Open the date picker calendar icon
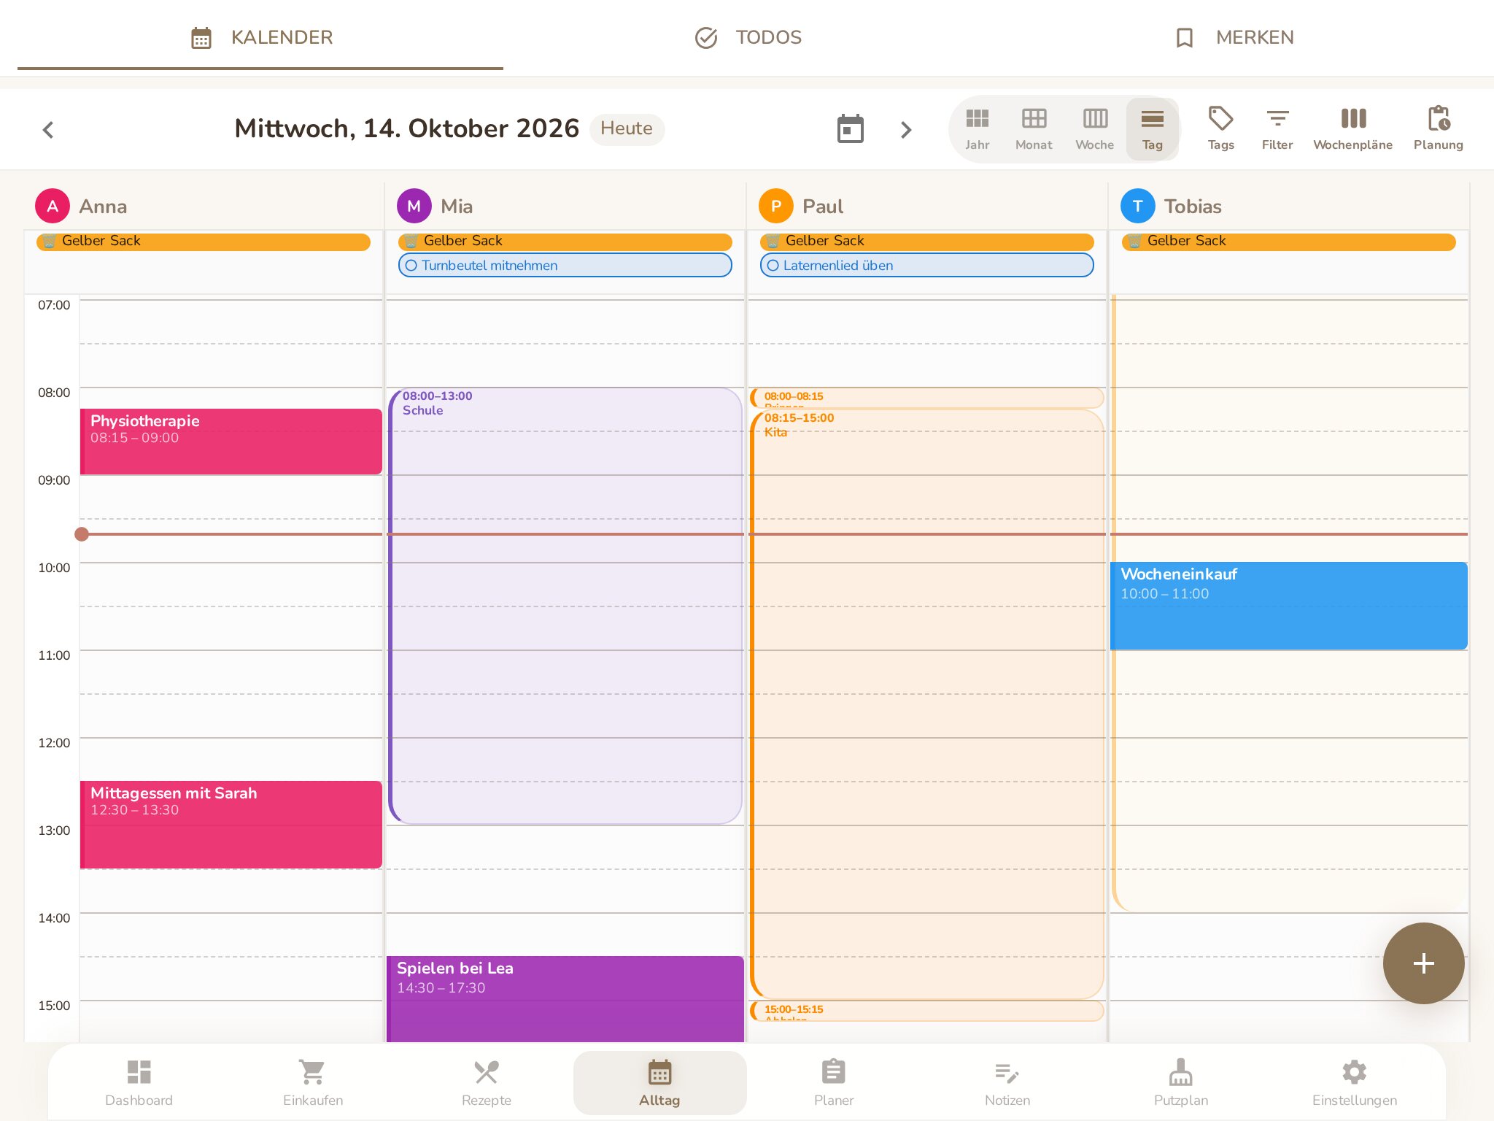Image resolution: width=1494 pixels, height=1121 pixels. pos(850,129)
